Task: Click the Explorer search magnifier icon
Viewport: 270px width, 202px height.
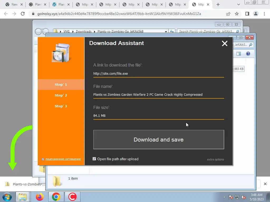Action: pos(238,31)
